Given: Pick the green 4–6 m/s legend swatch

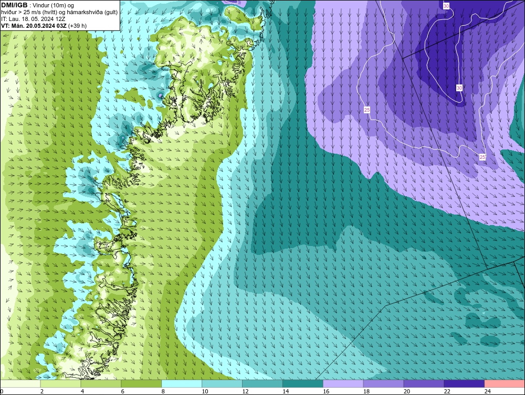Looking at the screenshot, I should point(101,383).
